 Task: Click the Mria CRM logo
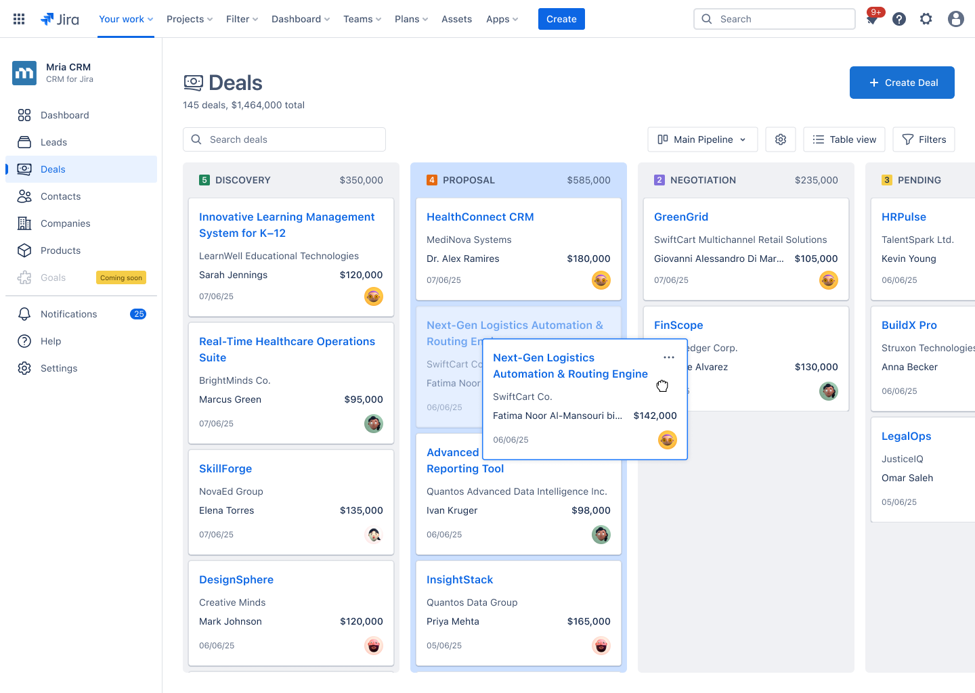point(24,73)
